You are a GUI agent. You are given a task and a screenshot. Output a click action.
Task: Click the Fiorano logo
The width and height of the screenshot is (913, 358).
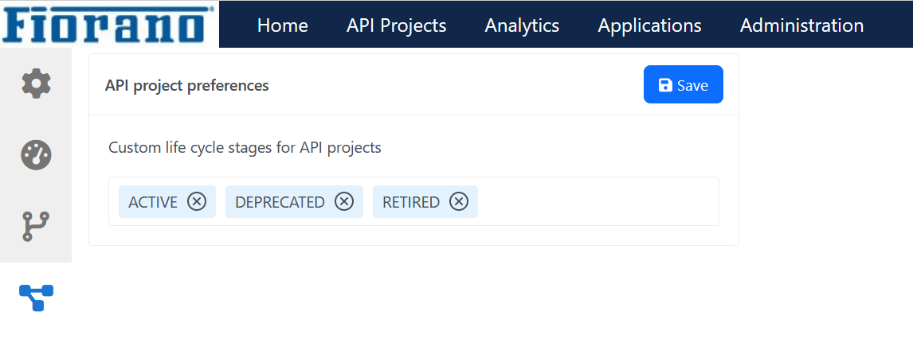click(x=108, y=25)
